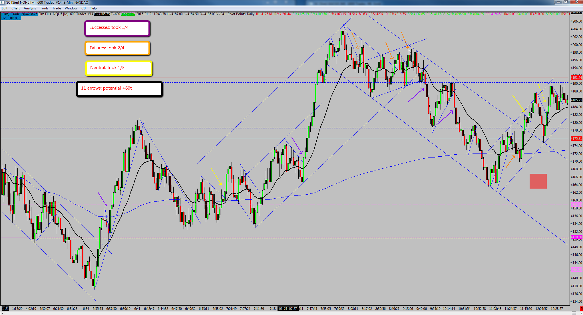The image size is (583, 315).
Task: Click 4134.00 on the price scale
Action: coord(576,302)
